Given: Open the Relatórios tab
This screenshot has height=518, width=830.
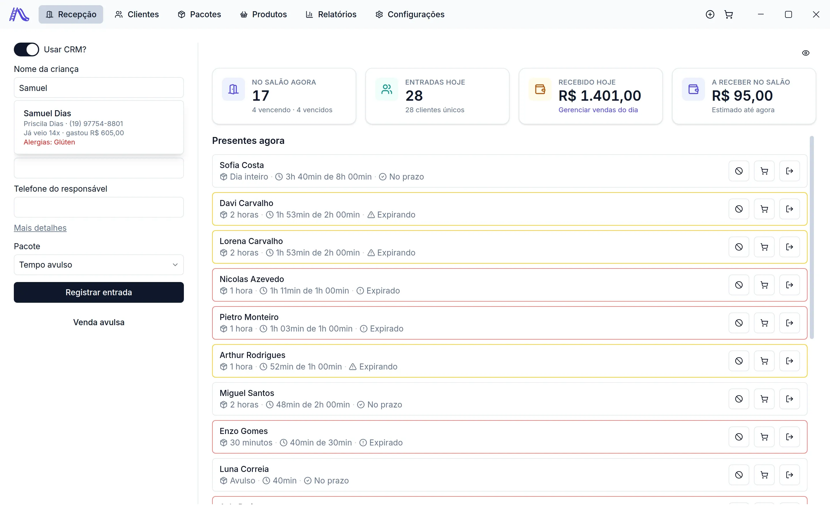Looking at the screenshot, I should click(x=331, y=14).
